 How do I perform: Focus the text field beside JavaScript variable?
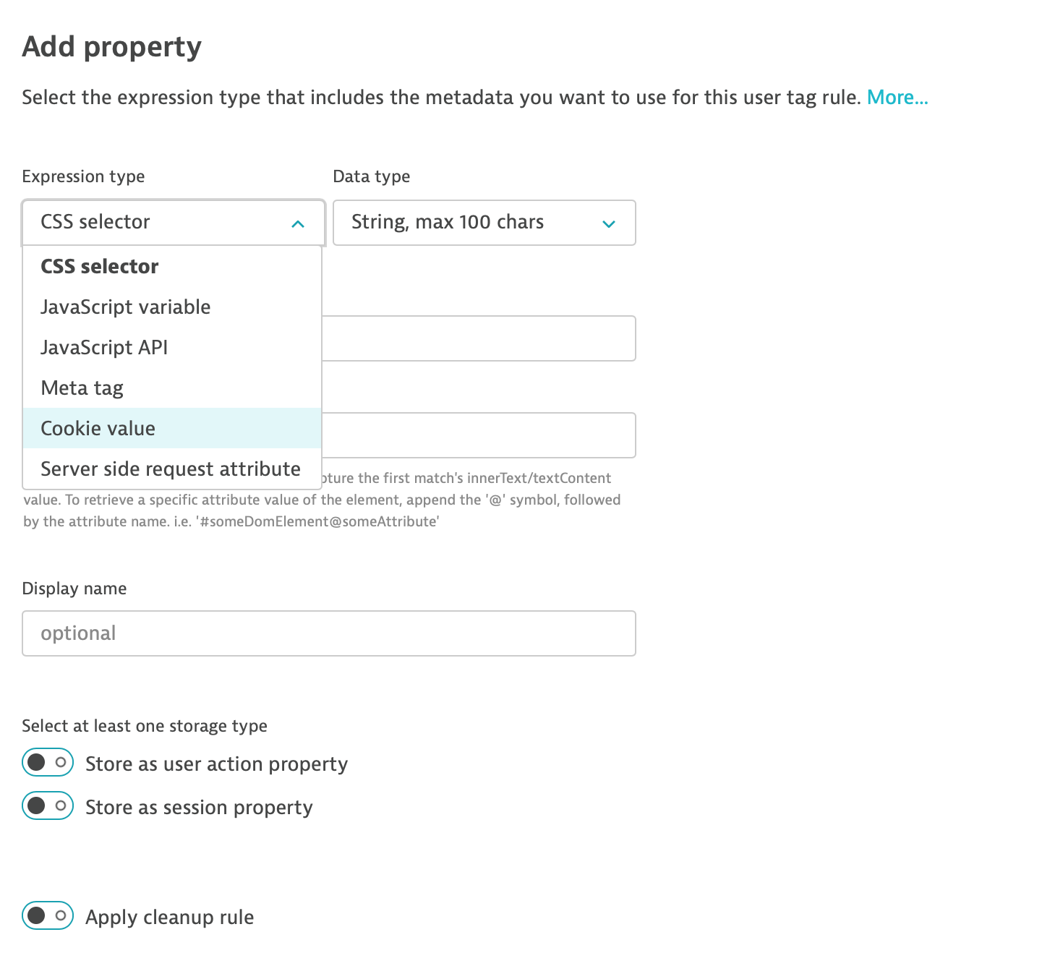click(478, 338)
